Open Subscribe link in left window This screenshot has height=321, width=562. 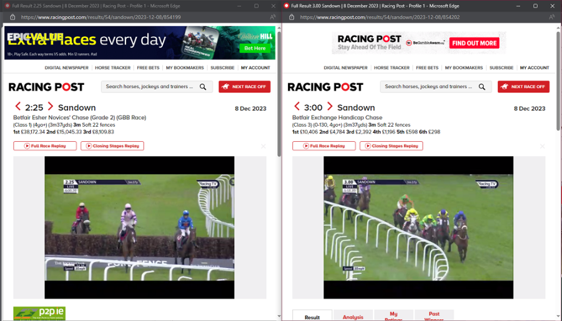(x=222, y=67)
